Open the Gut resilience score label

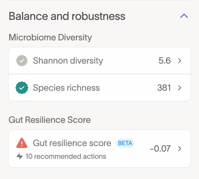(x=72, y=143)
